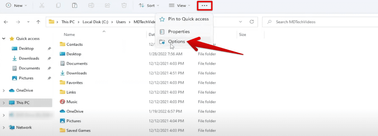Choose Options from the menu
378x136 pixels.
tap(184, 42)
